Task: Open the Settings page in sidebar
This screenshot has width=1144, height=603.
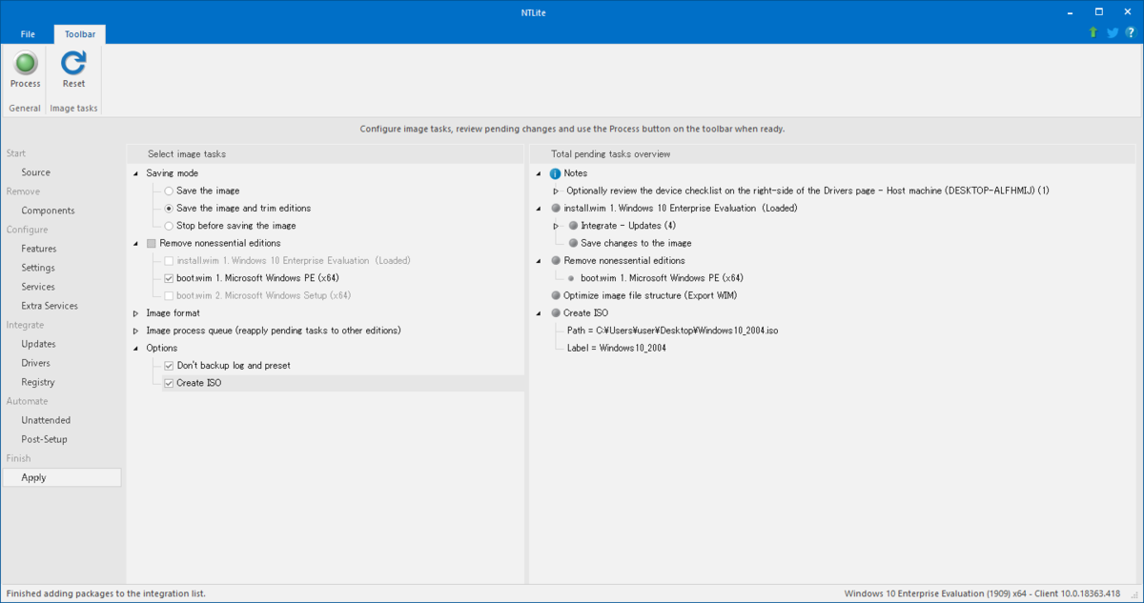Action: (x=38, y=268)
